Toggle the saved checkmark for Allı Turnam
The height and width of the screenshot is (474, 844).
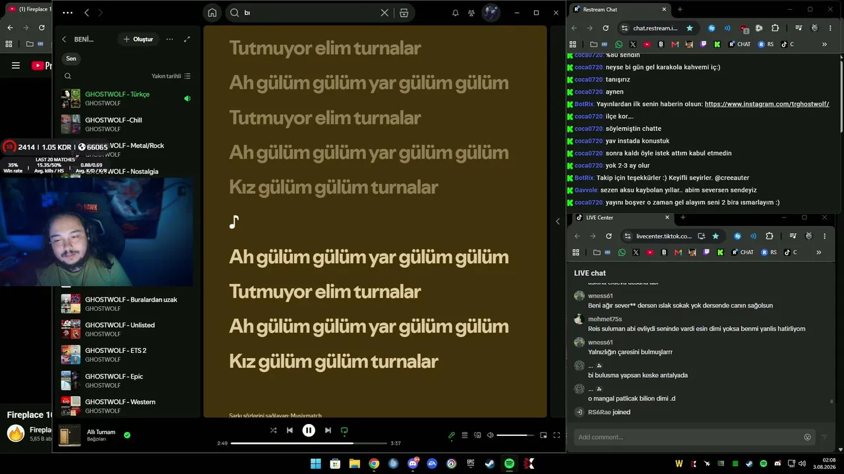tap(127, 435)
